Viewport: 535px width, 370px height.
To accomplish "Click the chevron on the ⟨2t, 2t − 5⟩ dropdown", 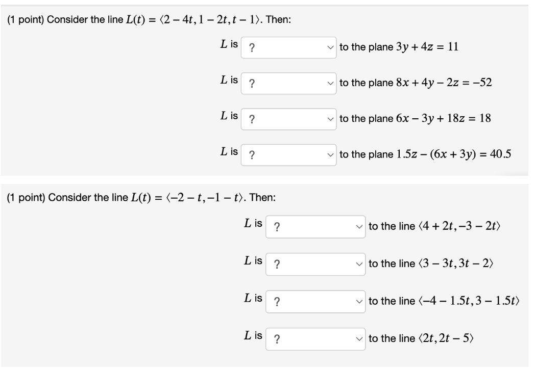I will tap(359, 338).
